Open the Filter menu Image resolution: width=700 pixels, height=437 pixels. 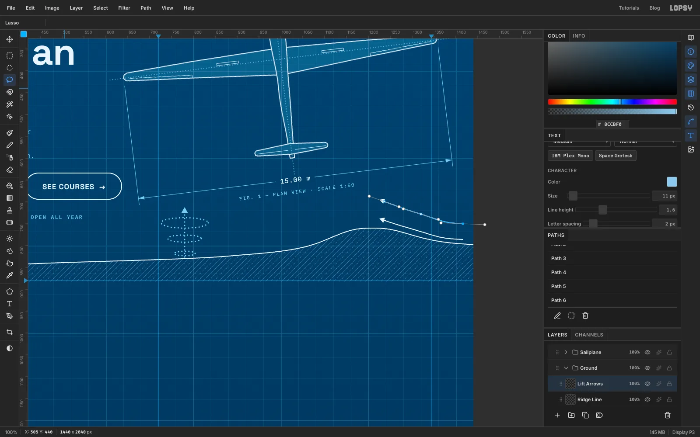[124, 8]
